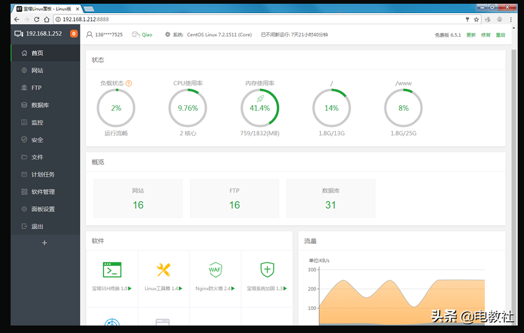The width and height of the screenshot is (524, 333).
Task: Open the Chrome three-dot menu
Action: 511,19
